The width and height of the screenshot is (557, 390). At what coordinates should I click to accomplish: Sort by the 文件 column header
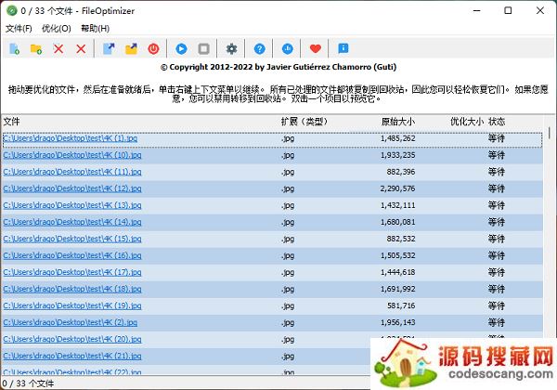click(x=11, y=122)
